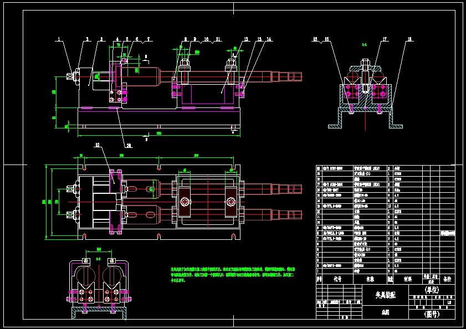Screen dimensions: 466x329
Task: Select part balloon label 1
Action: click(59, 39)
